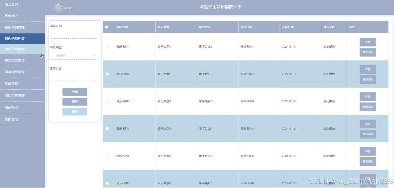This screenshot has width=394, height=188.
Task: Click 查看评论 for 音乐名称2
Action: [x=368, y=79]
